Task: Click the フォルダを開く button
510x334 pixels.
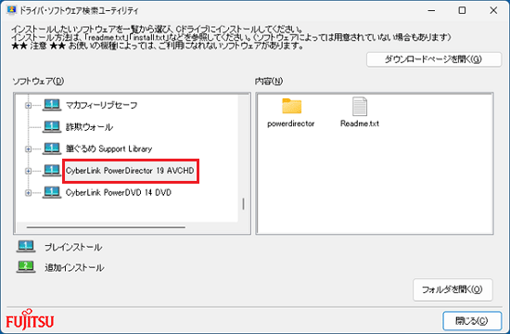Action: 453,289
